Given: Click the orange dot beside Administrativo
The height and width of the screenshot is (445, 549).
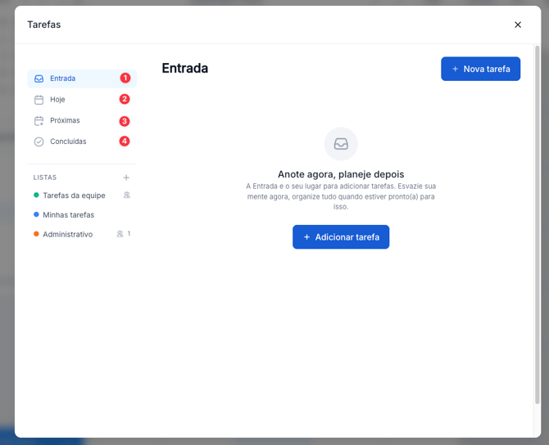Looking at the screenshot, I should tap(36, 235).
